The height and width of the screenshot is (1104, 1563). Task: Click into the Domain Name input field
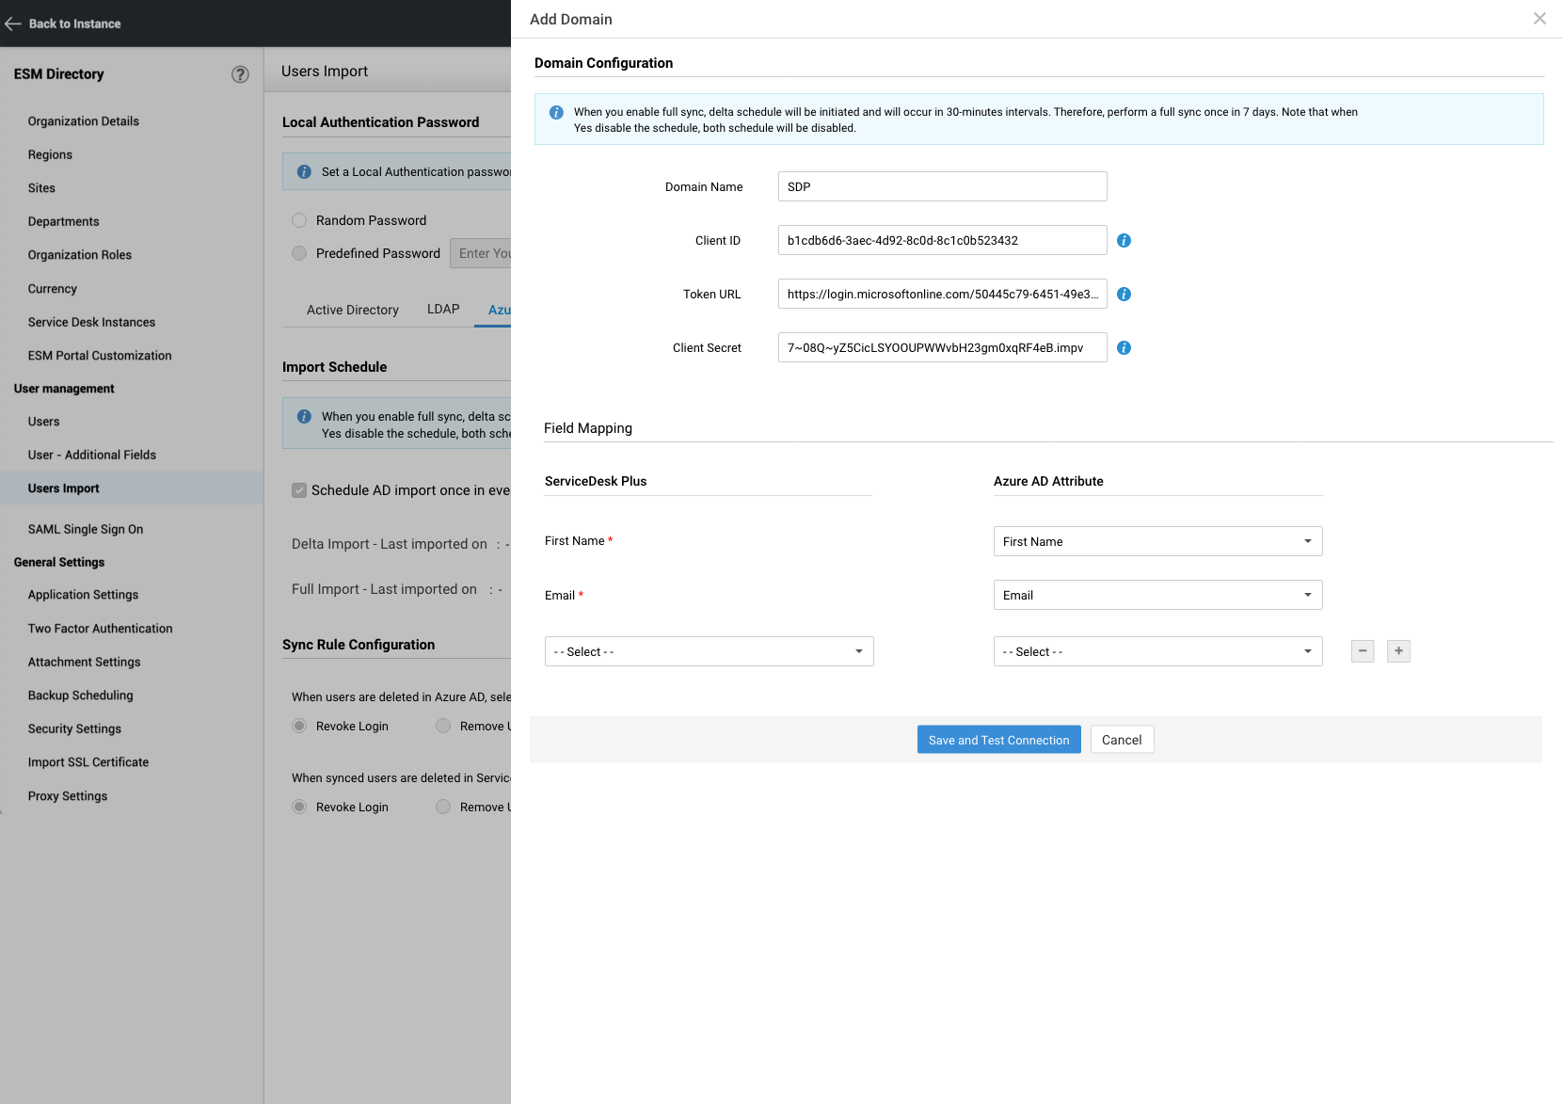(x=942, y=186)
